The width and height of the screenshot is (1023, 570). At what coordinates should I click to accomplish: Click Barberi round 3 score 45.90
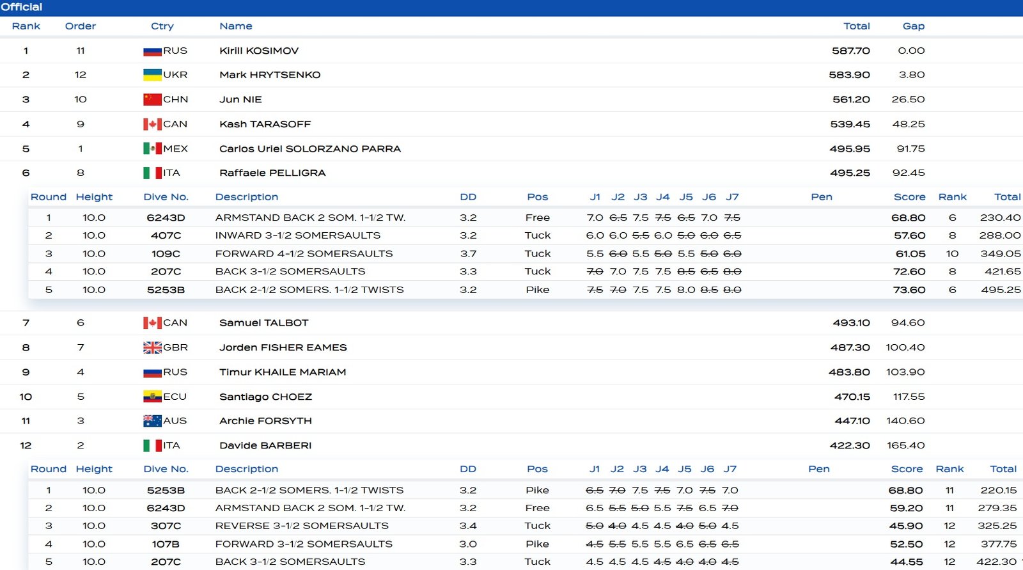906,526
